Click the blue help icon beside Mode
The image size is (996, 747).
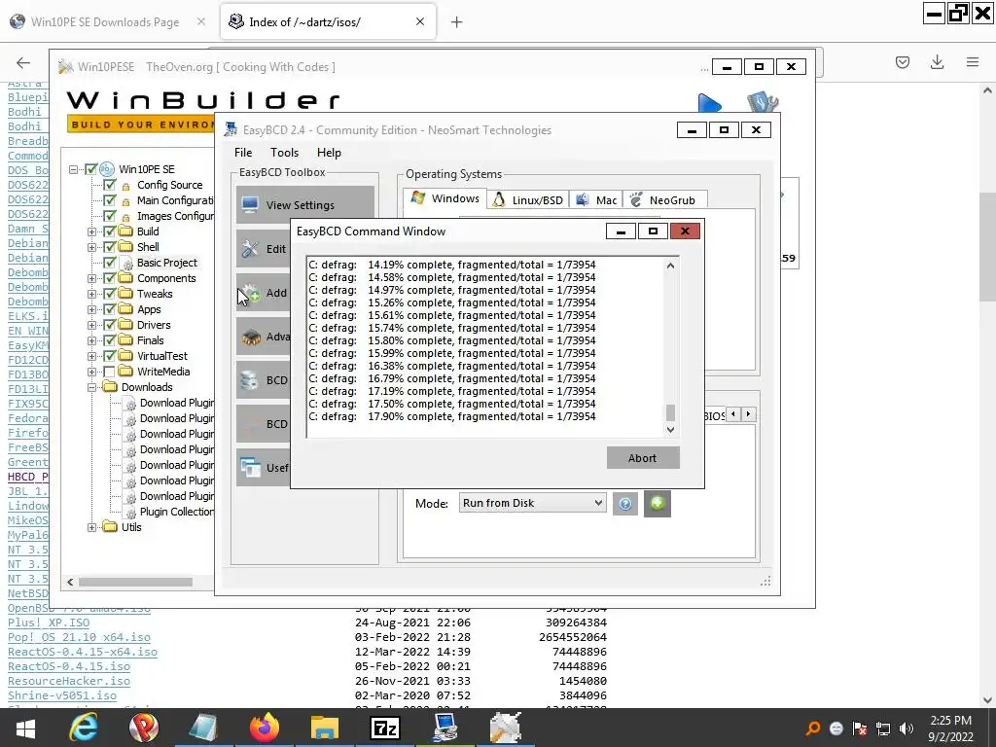[625, 504]
